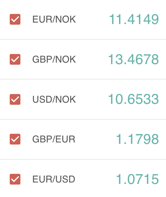Click empty gap between USD/NOK and 10.6533
This screenshot has width=166, height=197.
point(92,99)
